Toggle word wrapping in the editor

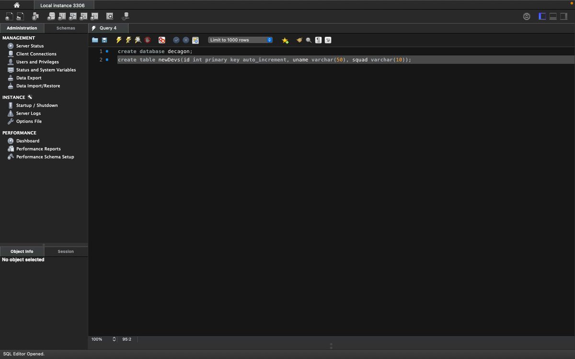click(328, 40)
